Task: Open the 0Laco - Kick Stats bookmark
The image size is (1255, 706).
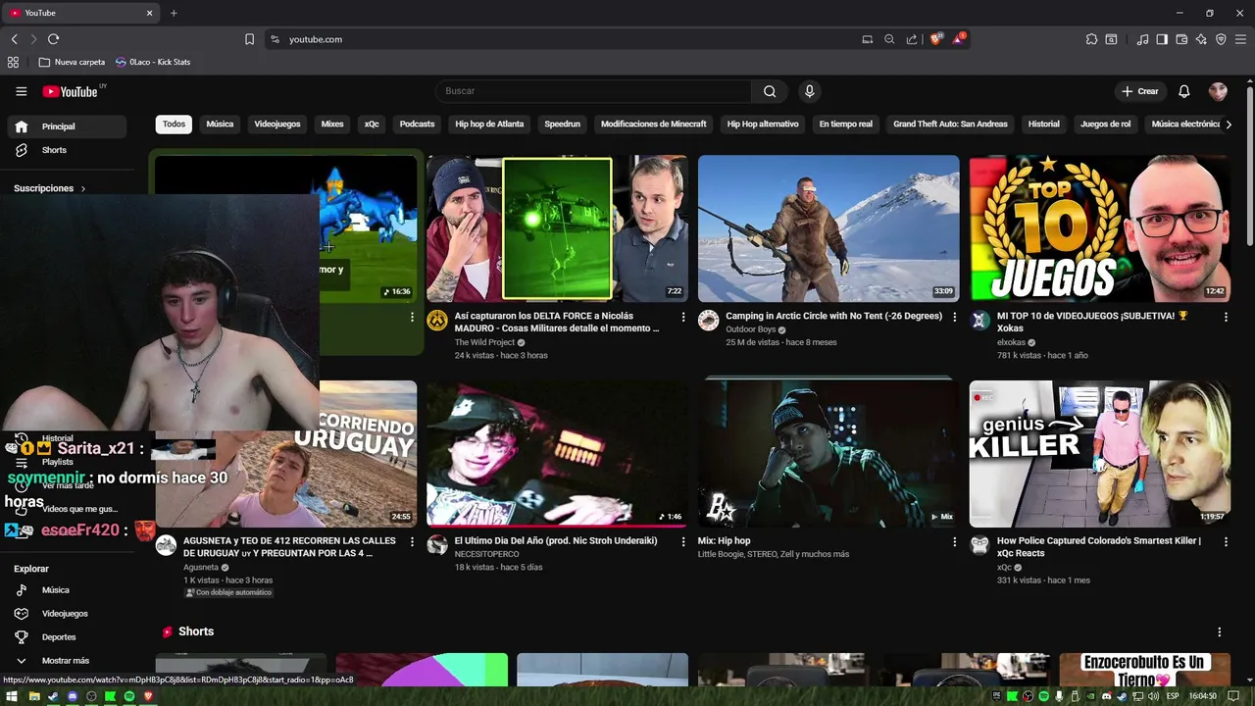Action: pyautogui.click(x=153, y=62)
